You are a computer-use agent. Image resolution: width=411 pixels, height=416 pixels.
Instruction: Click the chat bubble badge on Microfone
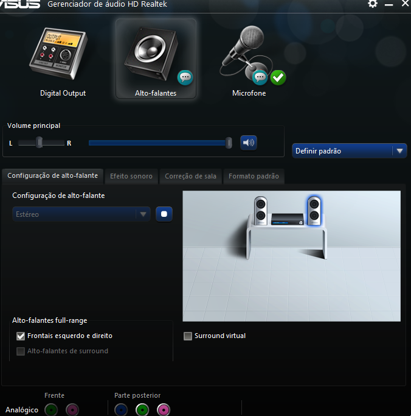tap(260, 78)
